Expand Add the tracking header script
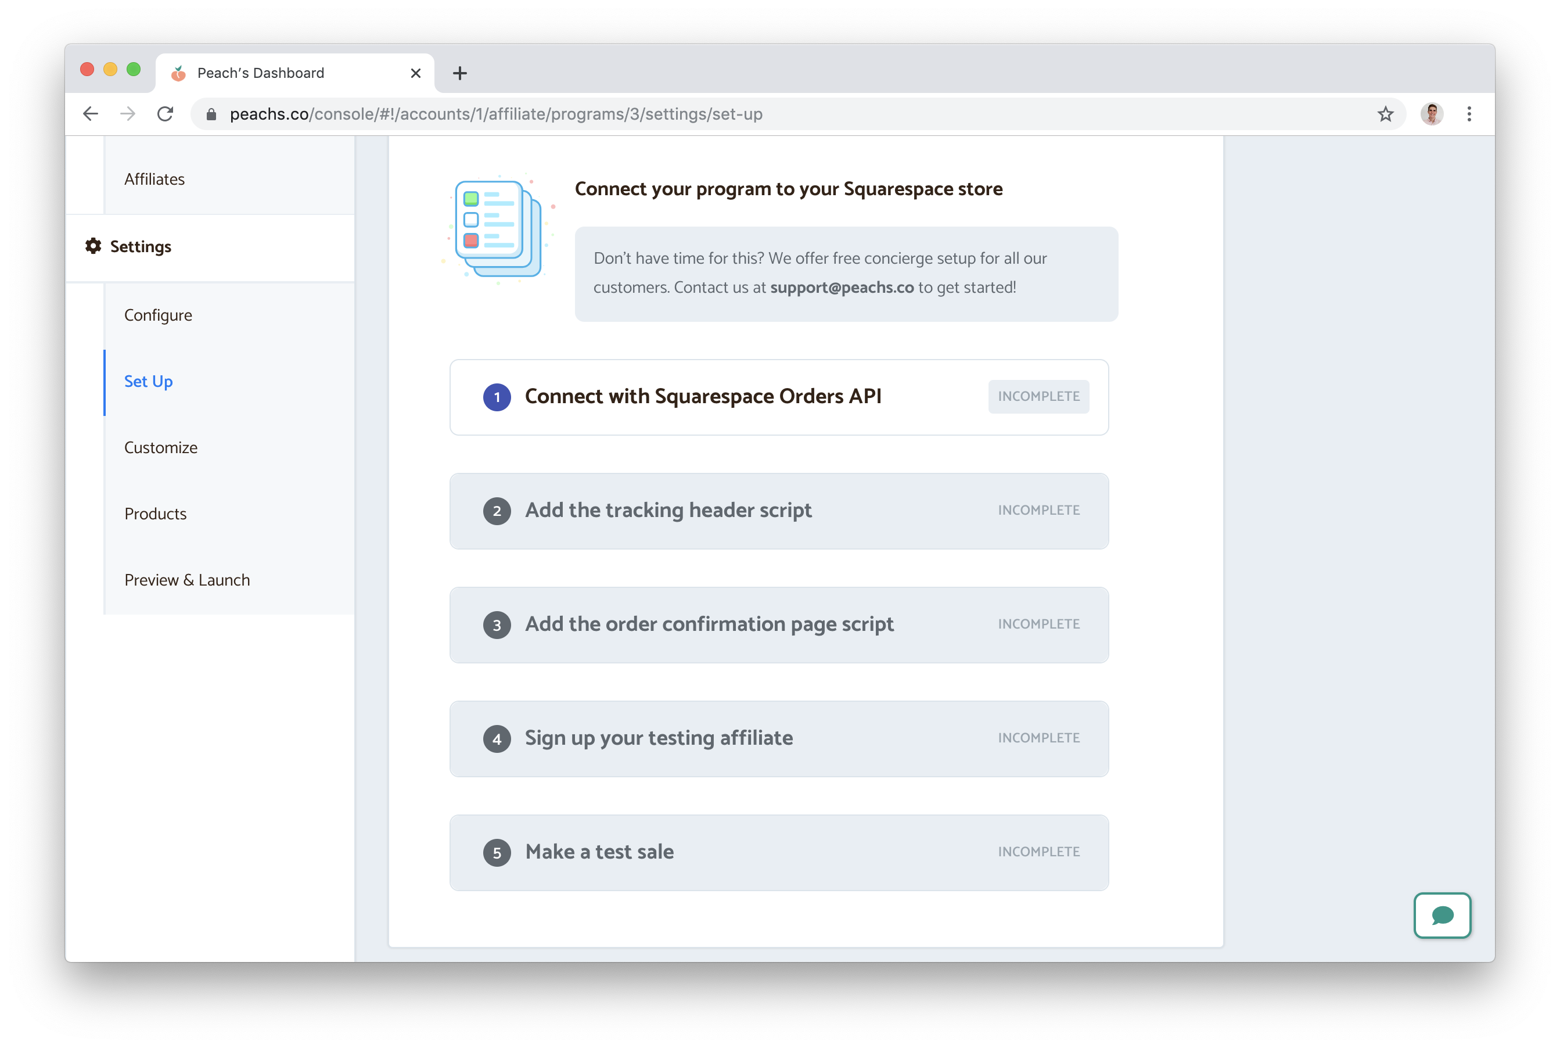This screenshot has height=1048, width=1560. [668, 511]
